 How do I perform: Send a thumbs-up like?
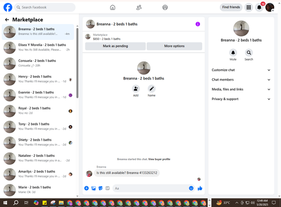point(200,188)
